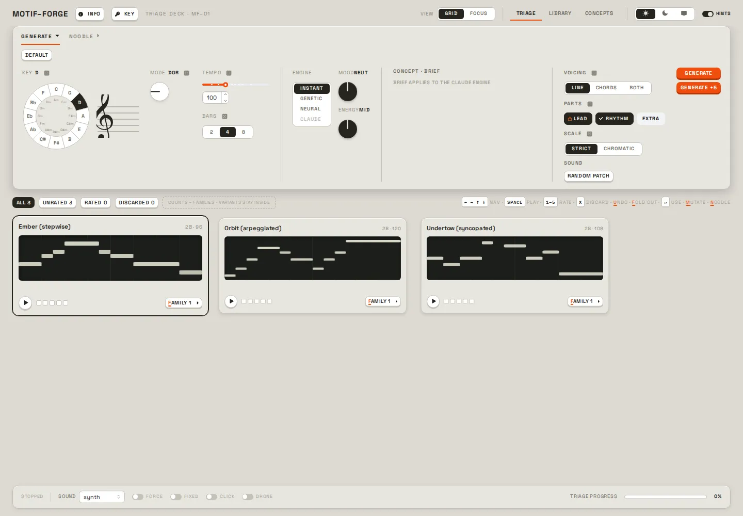Open the INFO button
Screen dimensions: 743x516
click(90, 14)
